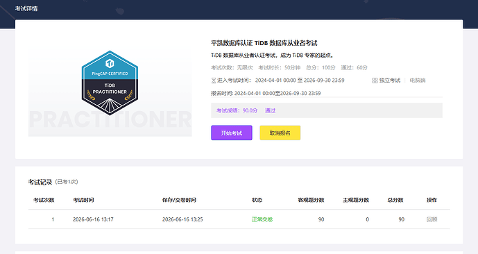Image resolution: width=478 pixels, height=254 pixels.
Task: Click the grid icon next to 独立考试
Action: [375, 81]
